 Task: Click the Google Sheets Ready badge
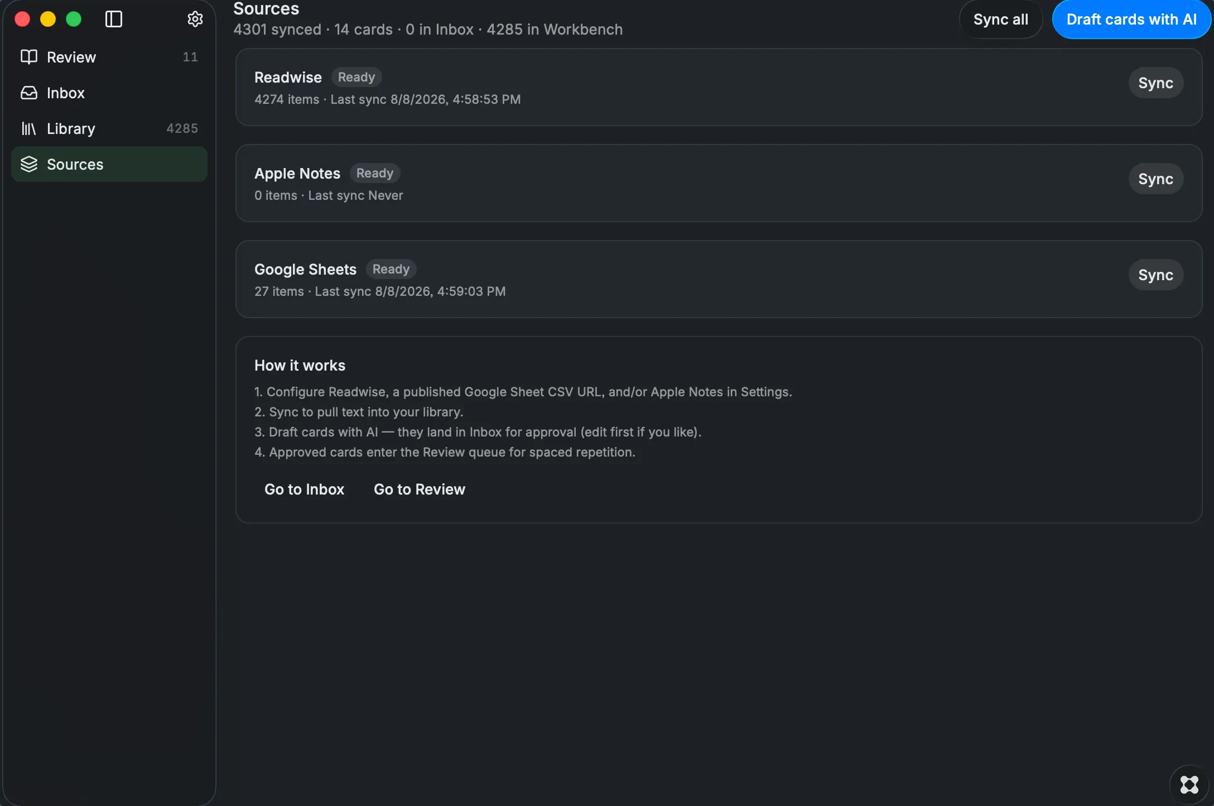pyautogui.click(x=391, y=269)
